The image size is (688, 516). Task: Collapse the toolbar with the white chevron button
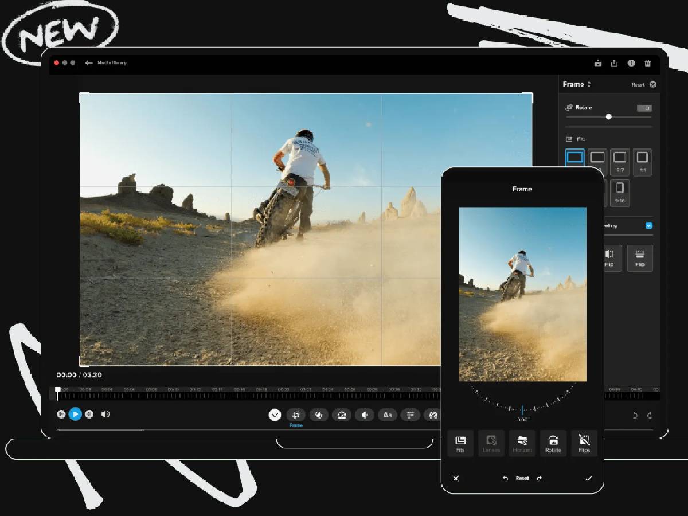pos(275,415)
